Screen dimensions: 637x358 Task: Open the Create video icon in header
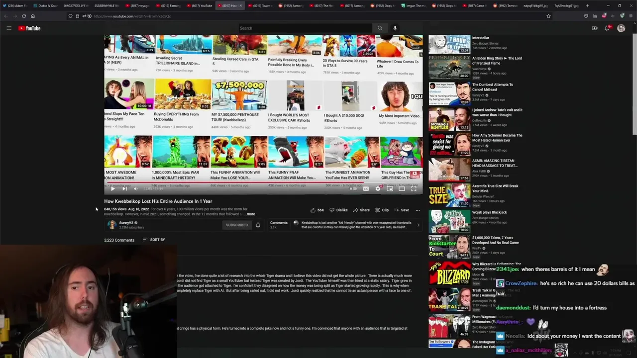point(595,28)
